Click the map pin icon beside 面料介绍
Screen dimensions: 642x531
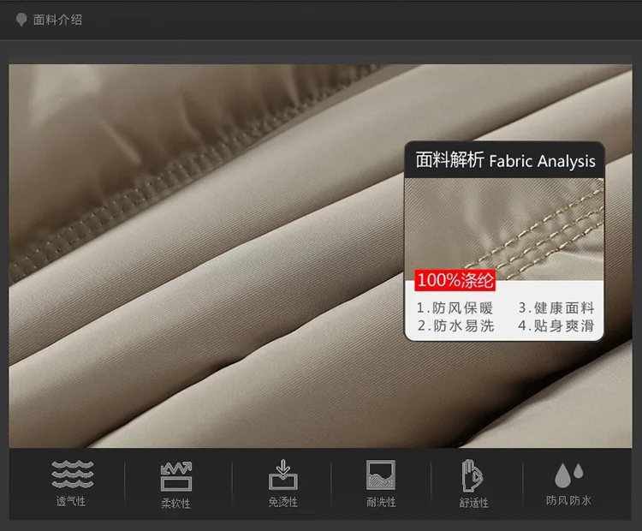pyautogui.click(x=21, y=19)
